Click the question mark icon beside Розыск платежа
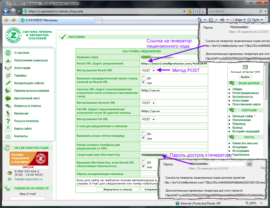Viewport: 270px width, 208px height. [x=8, y=121]
